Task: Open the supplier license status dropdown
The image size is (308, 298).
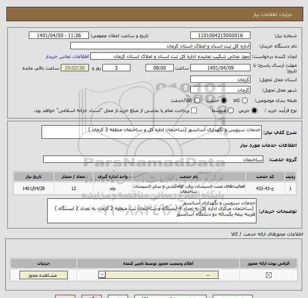Action: click(158, 275)
